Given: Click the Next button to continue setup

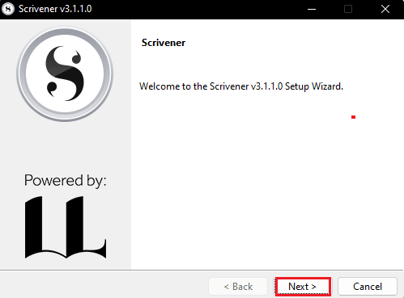Looking at the screenshot, I should (x=303, y=287).
